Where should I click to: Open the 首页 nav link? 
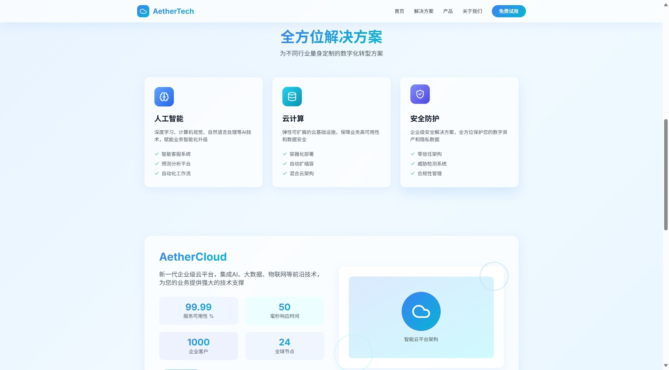399,11
